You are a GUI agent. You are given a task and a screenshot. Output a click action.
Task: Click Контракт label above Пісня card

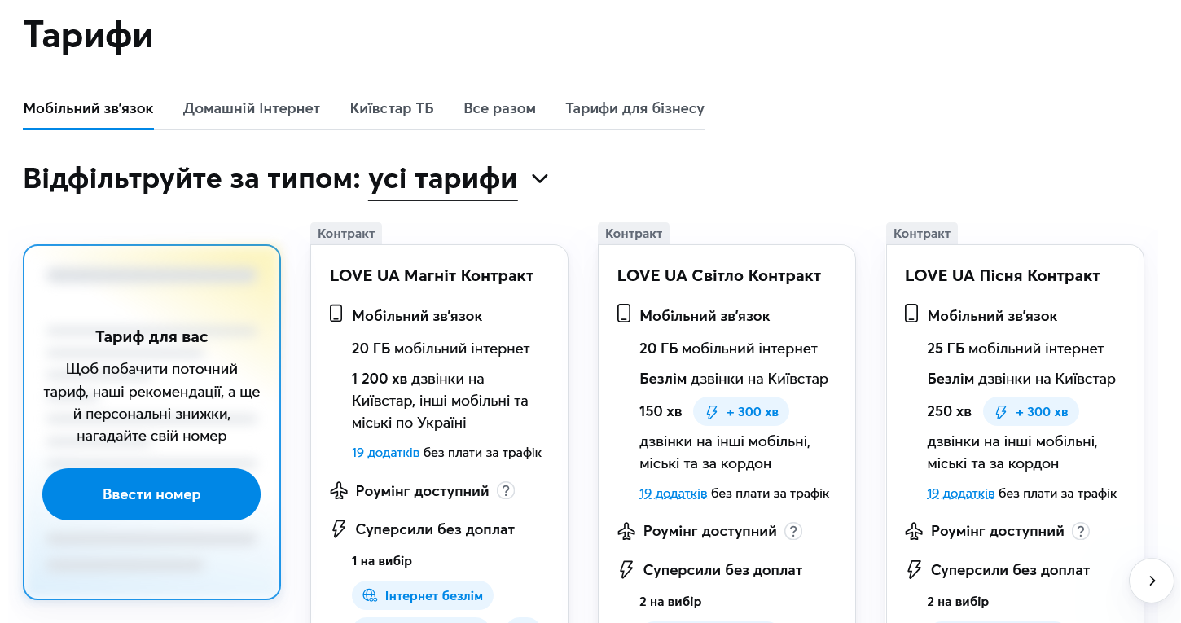922,234
